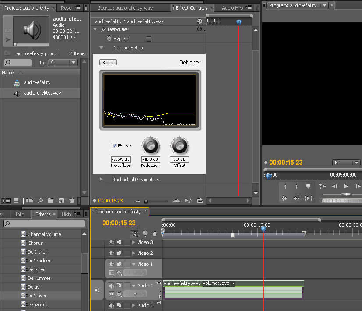362x311 pixels.
Task: Open the In: All filter dropdown
Action: 62,62
